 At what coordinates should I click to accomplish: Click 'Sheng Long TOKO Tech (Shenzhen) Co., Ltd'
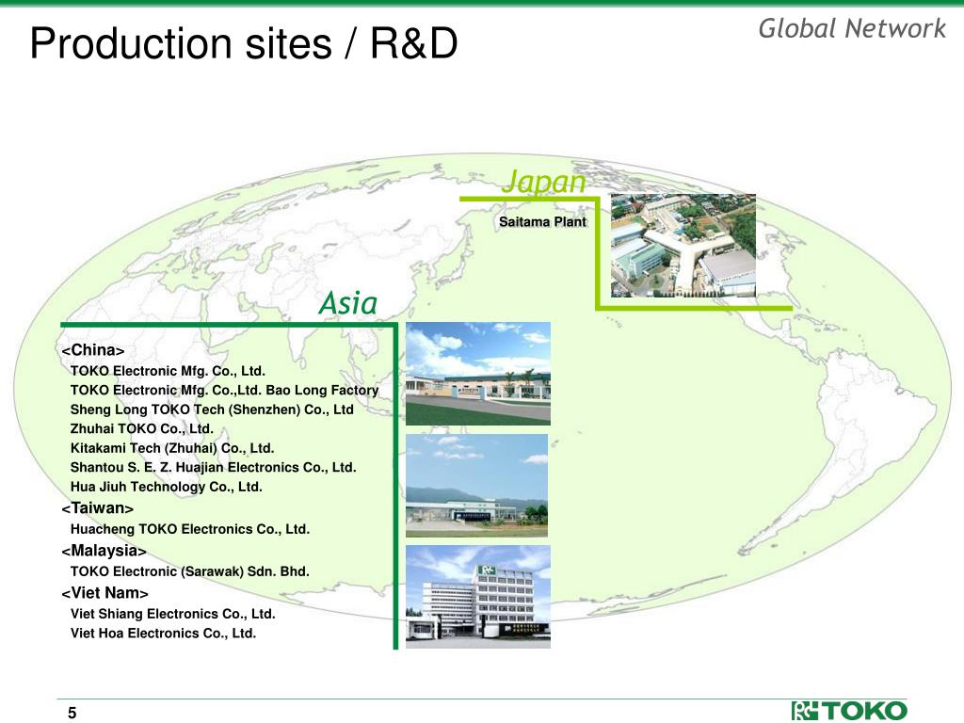(x=212, y=410)
